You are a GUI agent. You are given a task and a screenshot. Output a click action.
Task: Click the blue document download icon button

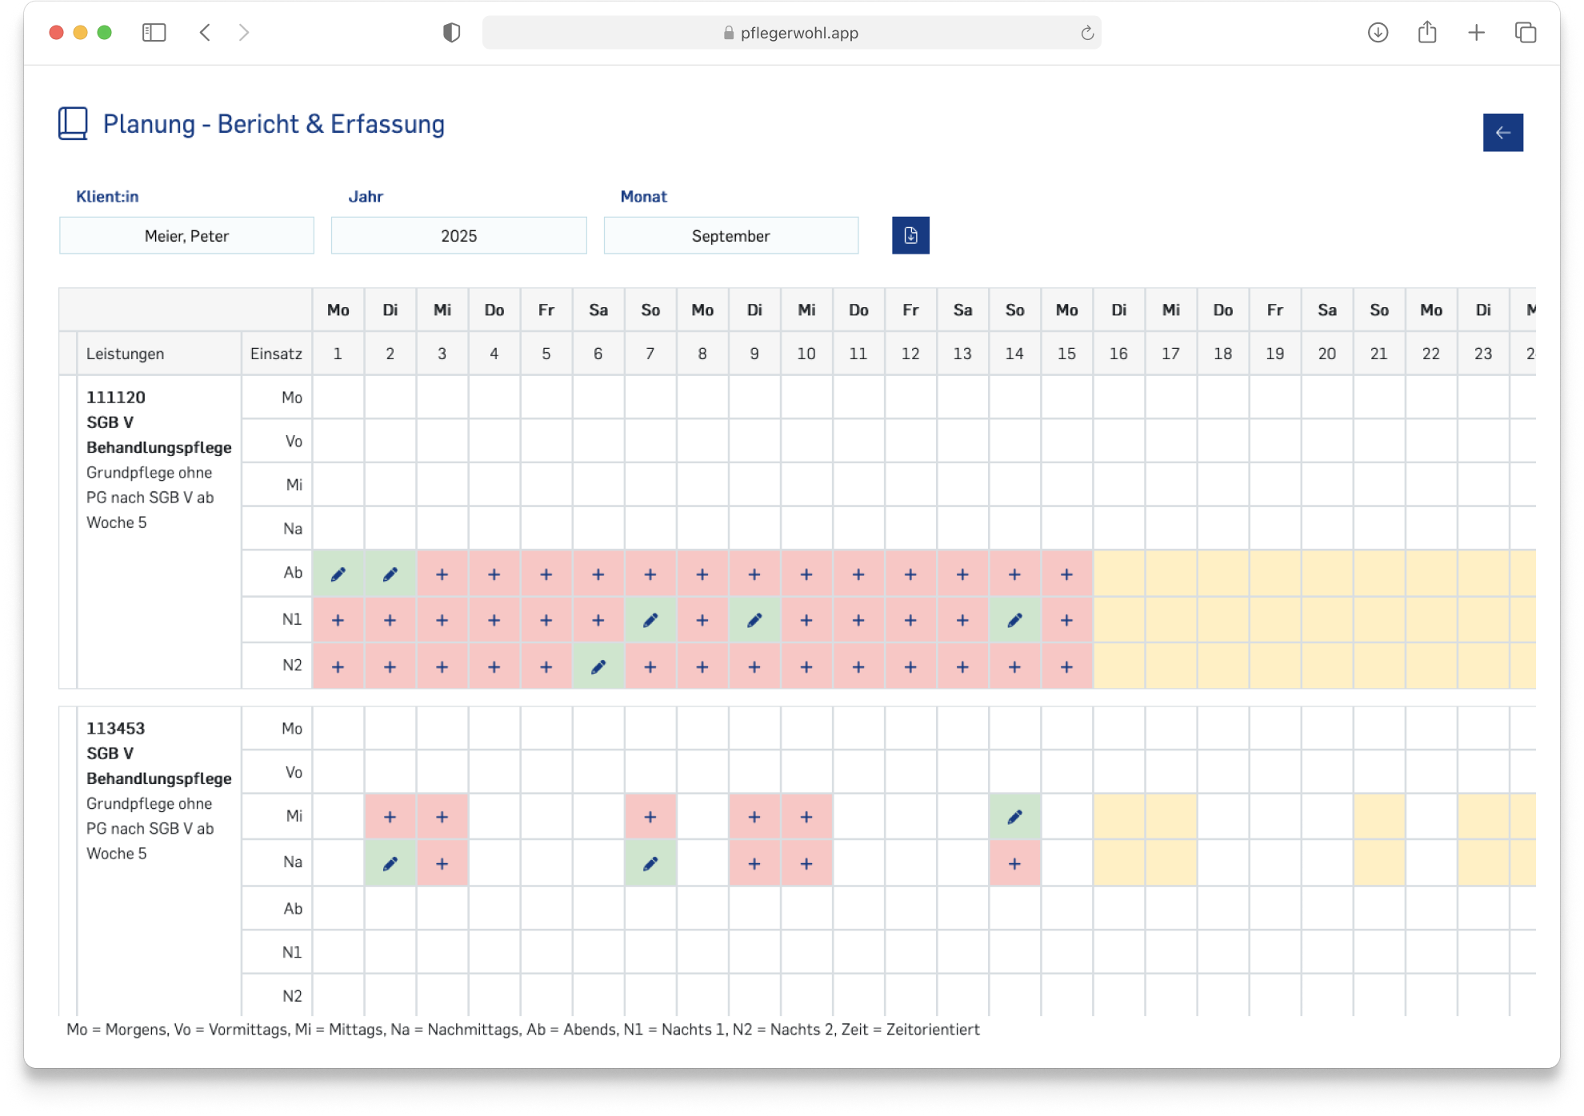click(910, 235)
